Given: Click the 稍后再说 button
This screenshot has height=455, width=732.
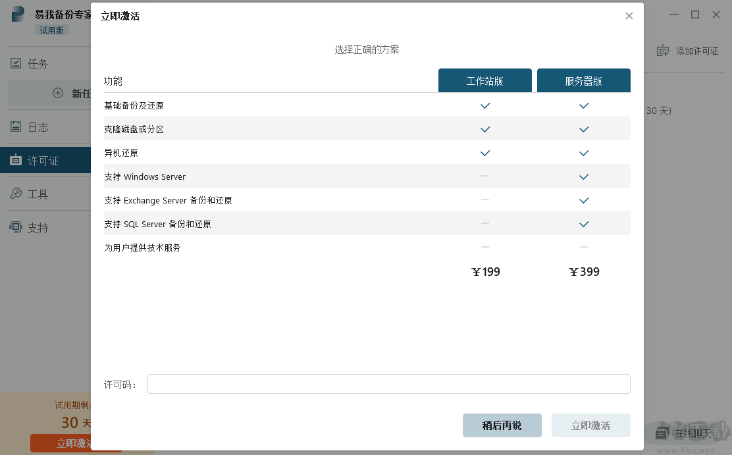Looking at the screenshot, I should point(502,425).
